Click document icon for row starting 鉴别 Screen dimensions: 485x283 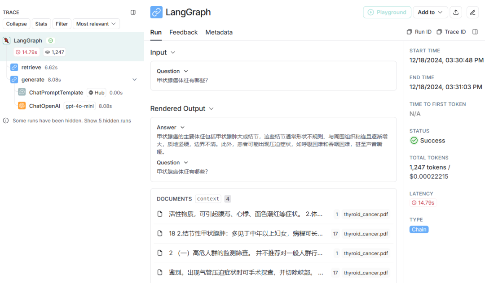160,272
